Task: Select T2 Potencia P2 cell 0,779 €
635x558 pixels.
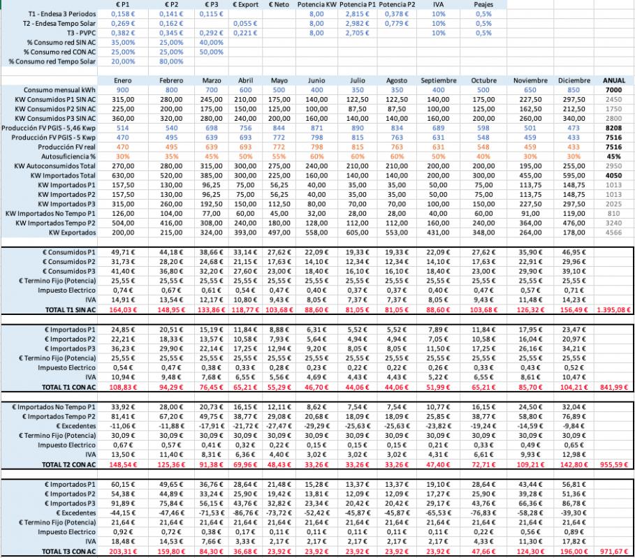Action: tap(397, 24)
